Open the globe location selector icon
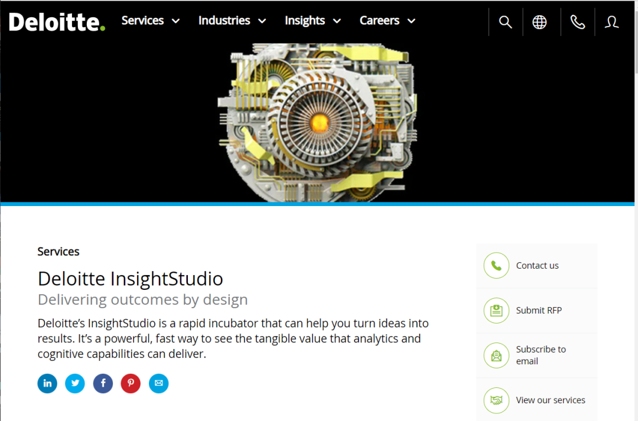Viewport: 638px width, 421px height. click(539, 22)
